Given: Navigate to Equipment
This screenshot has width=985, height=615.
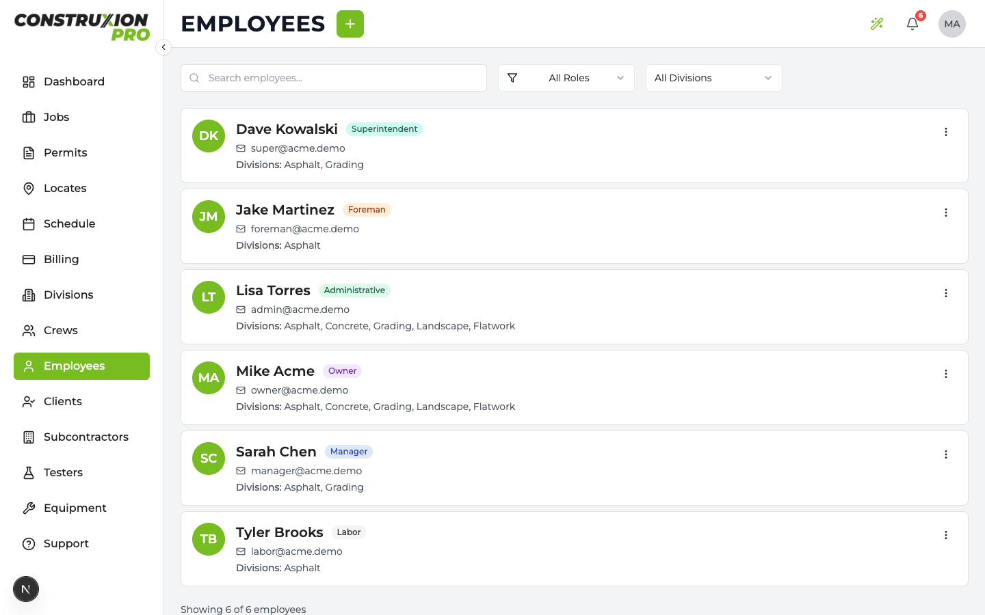Looking at the screenshot, I should 81,508.
